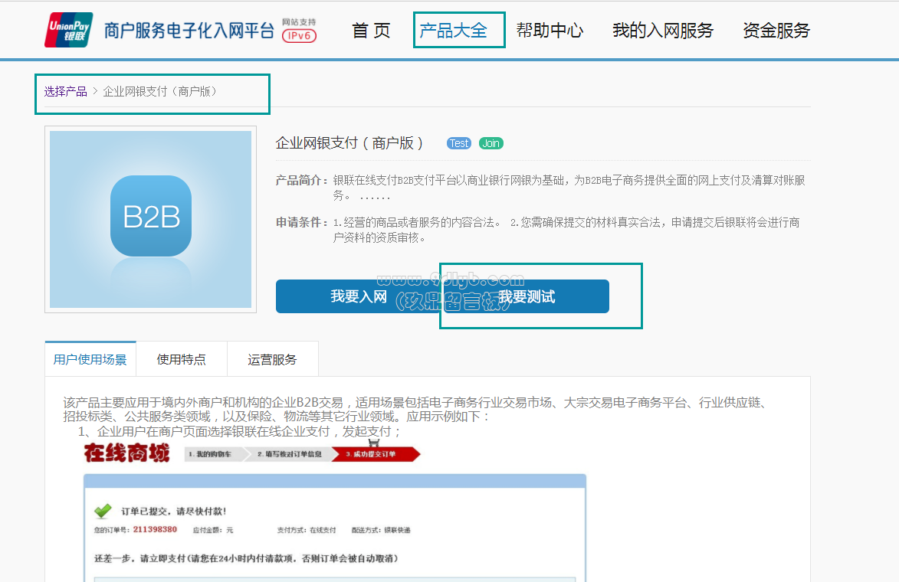Click the 1.我的购物车 step
899x582 pixels.
[x=215, y=454]
